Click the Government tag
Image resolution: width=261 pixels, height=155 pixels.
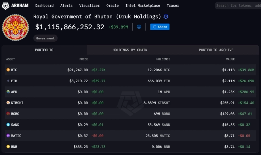pyautogui.click(x=45, y=38)
